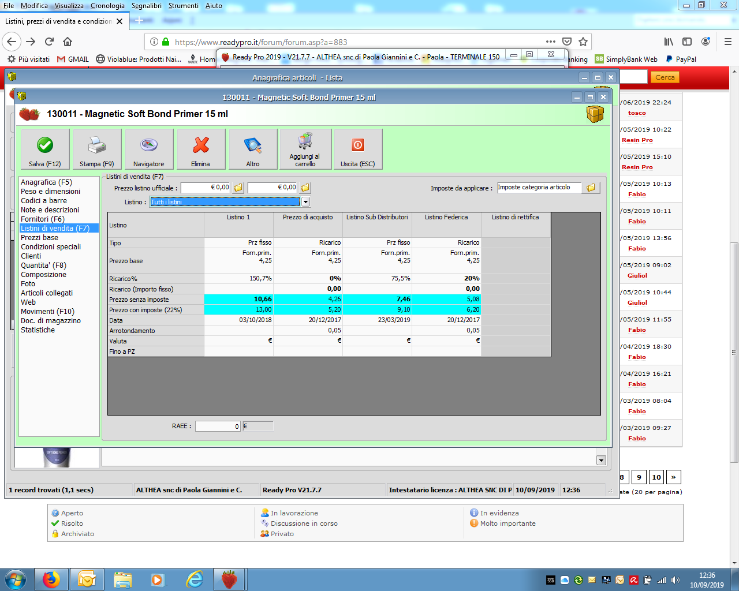
Task: Click folder icon beside Imposte categoria articolo
Action: pyautogui.click(x=591, y=188)
